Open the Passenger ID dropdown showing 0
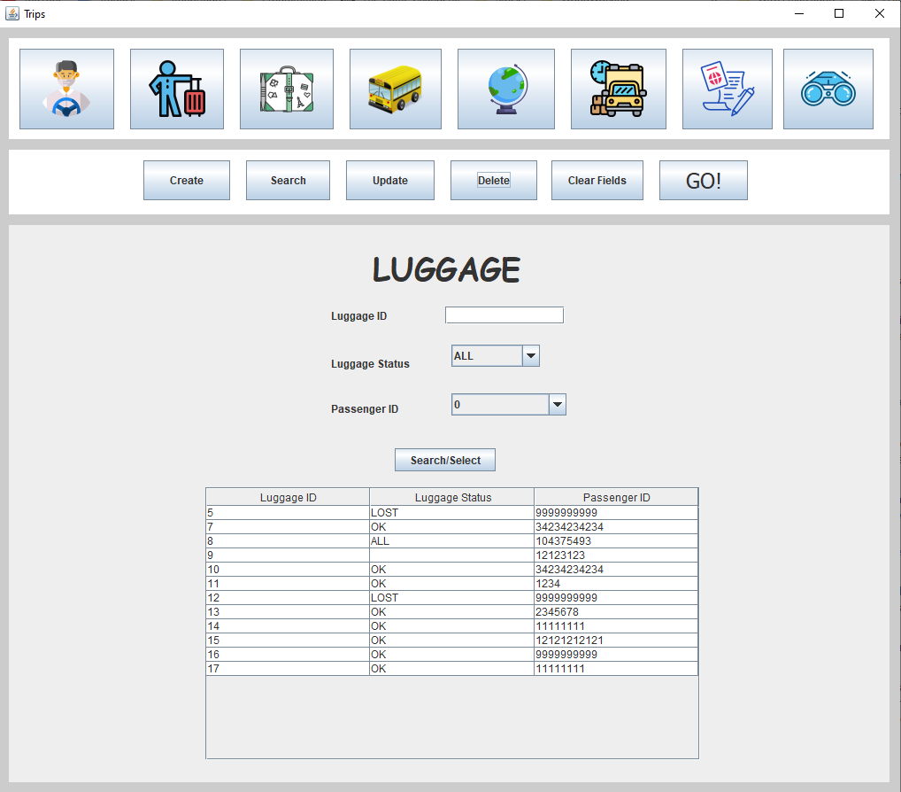 [509, 404]
